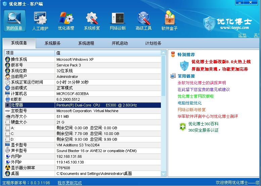261x186 pixels.
Task: Click the 当前用户 person icon
Action: pos(7,77)
